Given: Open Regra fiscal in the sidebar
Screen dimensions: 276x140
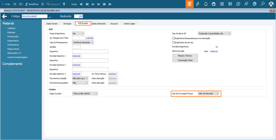Looking at the screenshot, I should pyautogui.click(x=13, y=49).
